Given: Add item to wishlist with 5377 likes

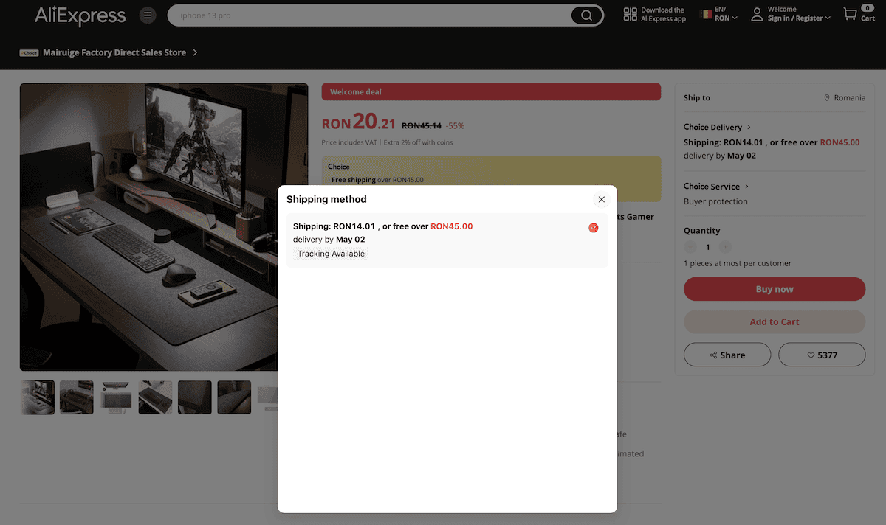Looking at the screenshot, I should click(821, 355).
